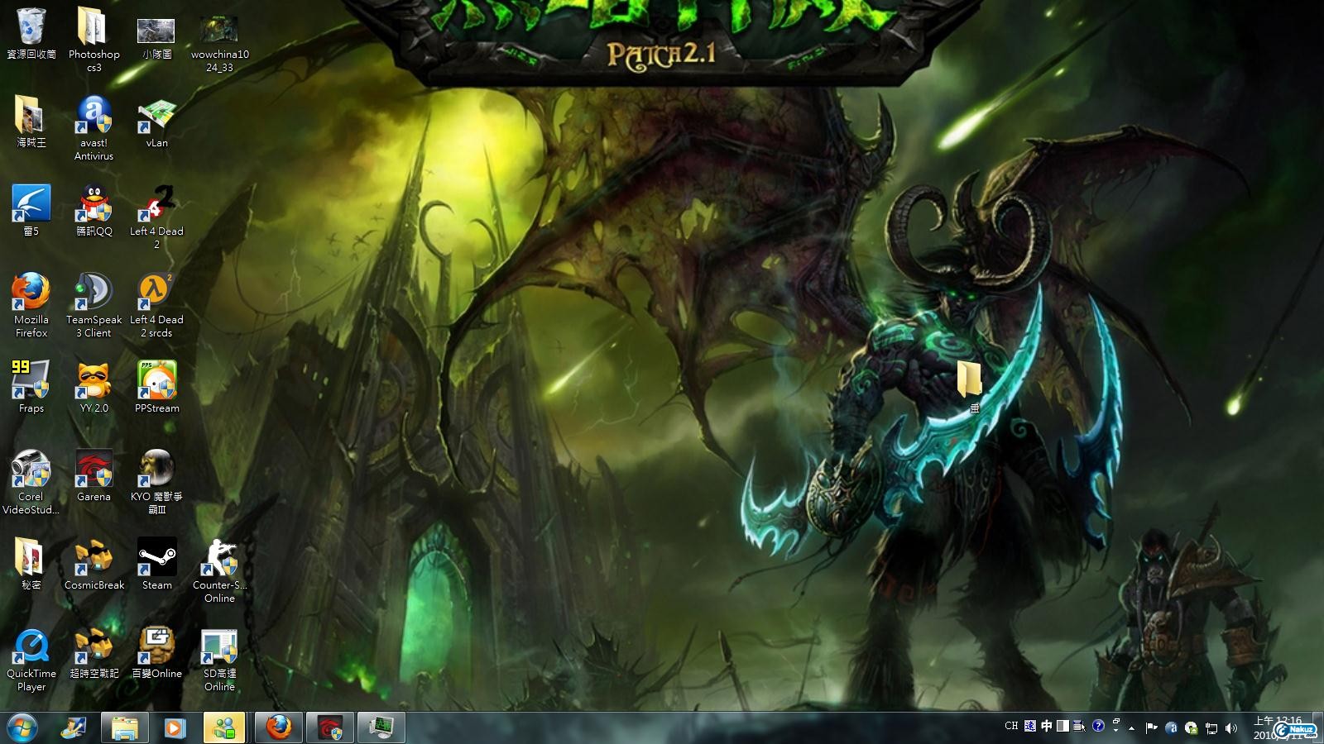The width and height of the screenshot is (1324, 744).
Task: Select the lone folder over the wallpaper character
Action: [970, 385]
